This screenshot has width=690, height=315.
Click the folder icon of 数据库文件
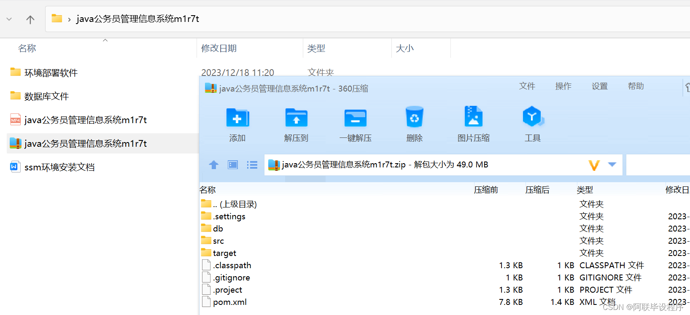16,96
